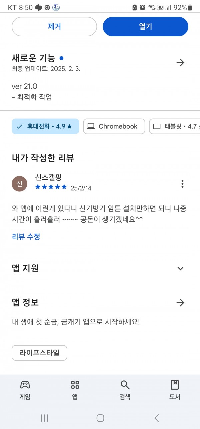Tap the 도서 bookmark icon
This screenshot has height=429, width=200.
[x=175, y=385]
